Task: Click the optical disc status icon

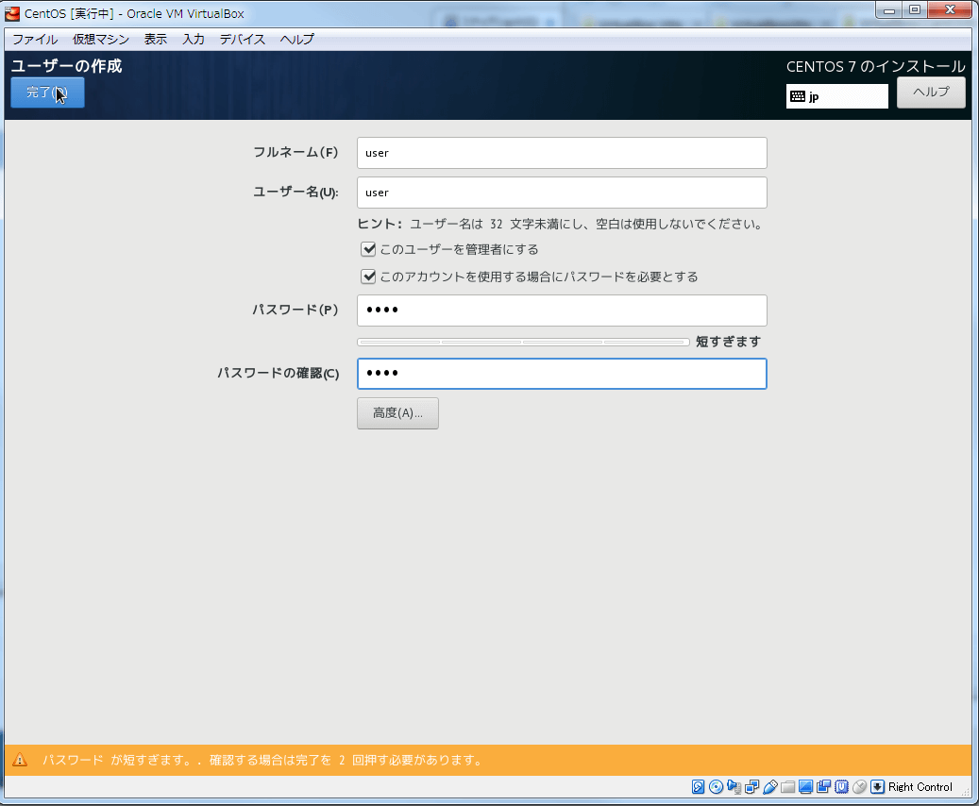Action: (x=717, y=786)
